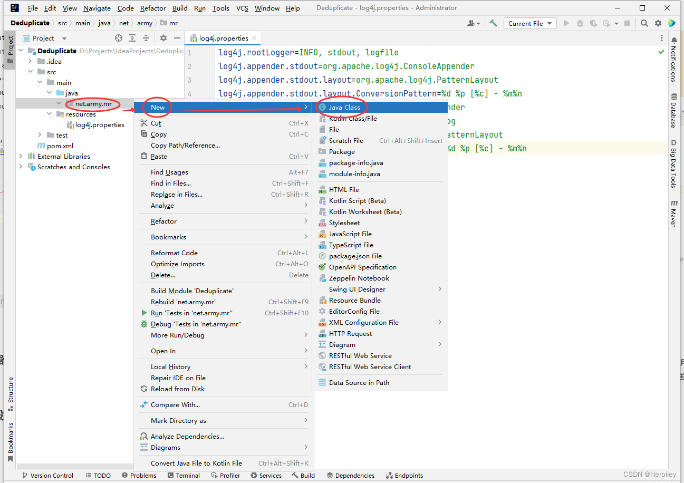Viewport: 684px width, 483px height.
Task: Click the Build project hammer icon
Action: [x=493, y=23]
